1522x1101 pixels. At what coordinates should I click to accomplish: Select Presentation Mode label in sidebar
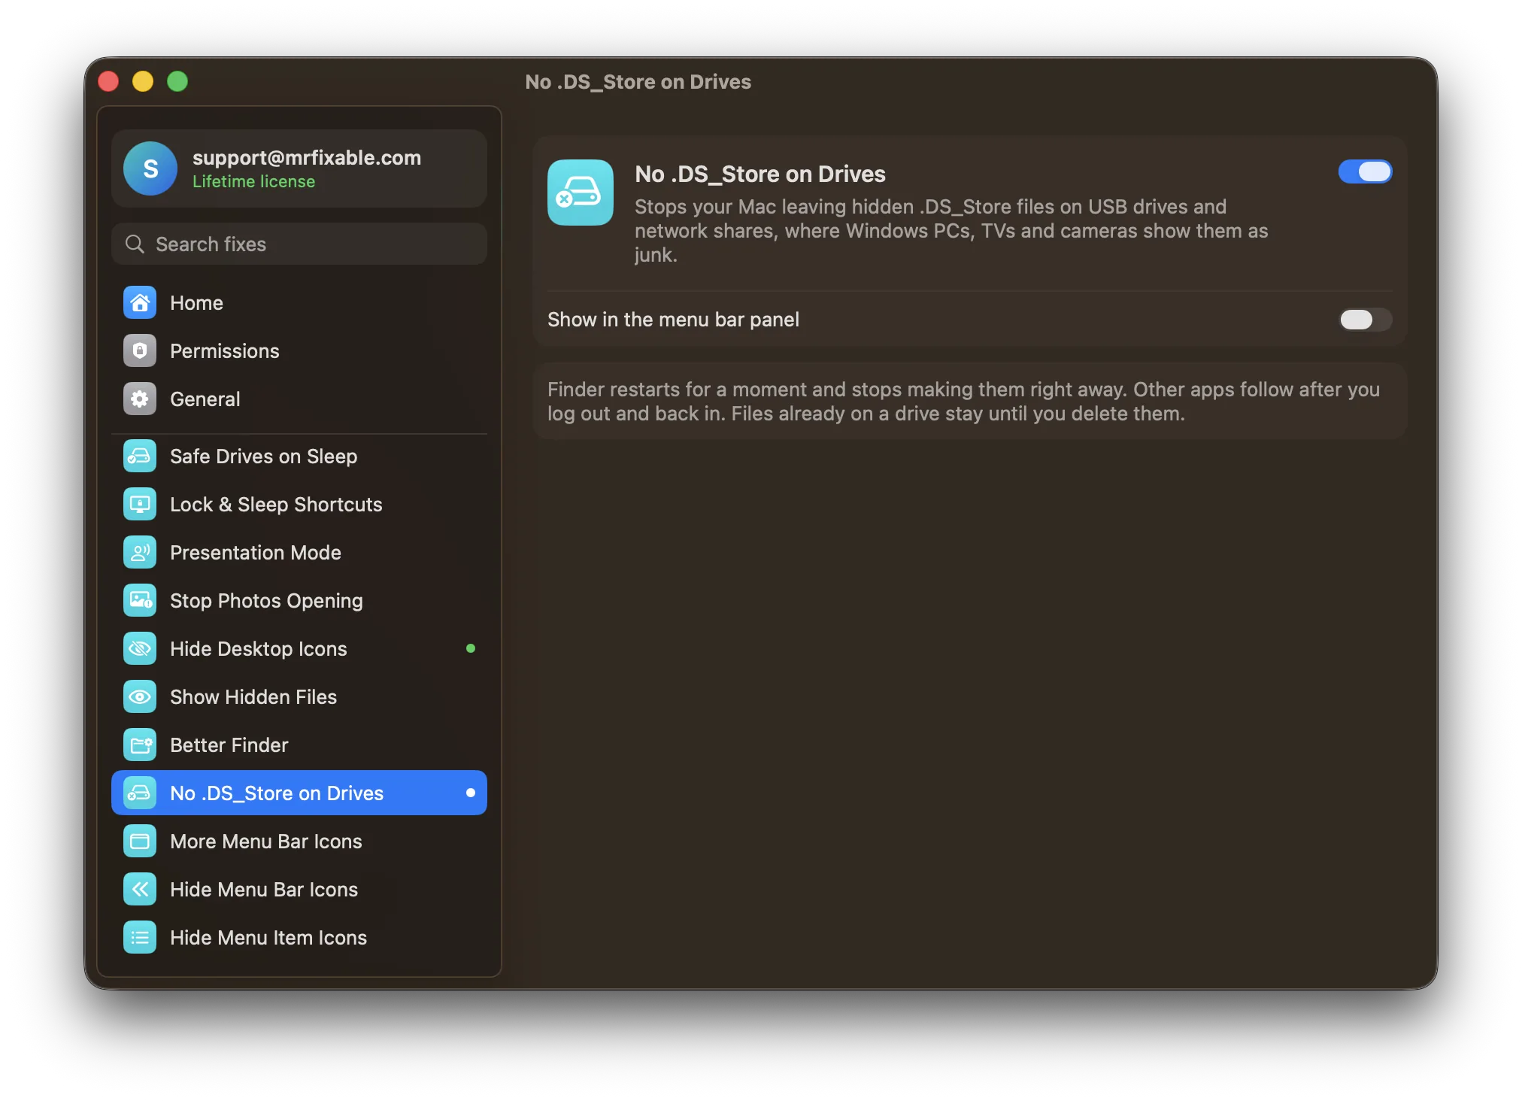click(x=256, y=552)
